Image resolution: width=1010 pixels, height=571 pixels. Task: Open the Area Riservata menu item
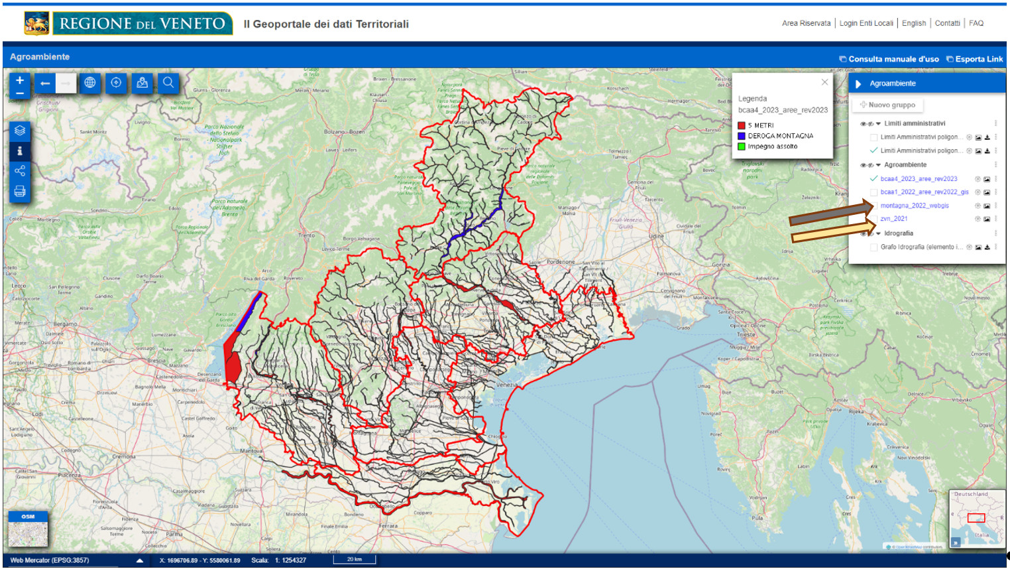click(x=806, y=23)
